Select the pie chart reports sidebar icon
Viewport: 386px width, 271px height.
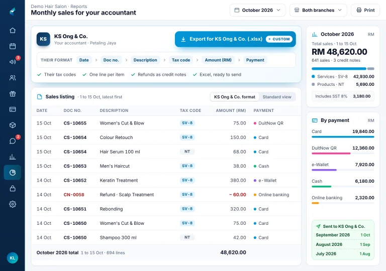click(13, 173)
